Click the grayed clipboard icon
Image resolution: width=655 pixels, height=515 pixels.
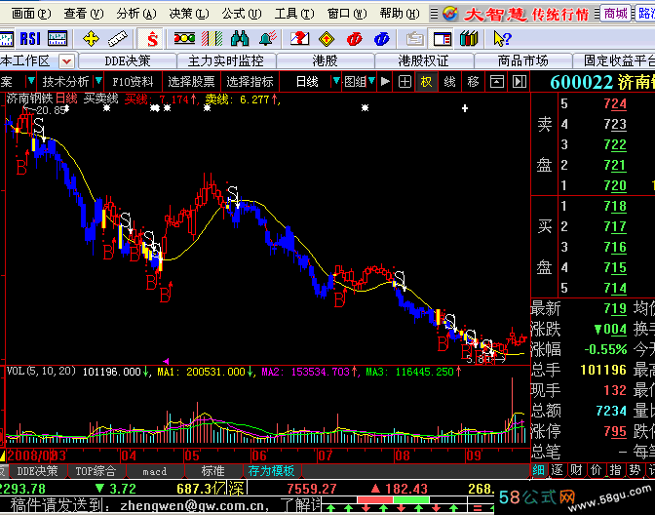pyautogui.click(x=414, y=39)
